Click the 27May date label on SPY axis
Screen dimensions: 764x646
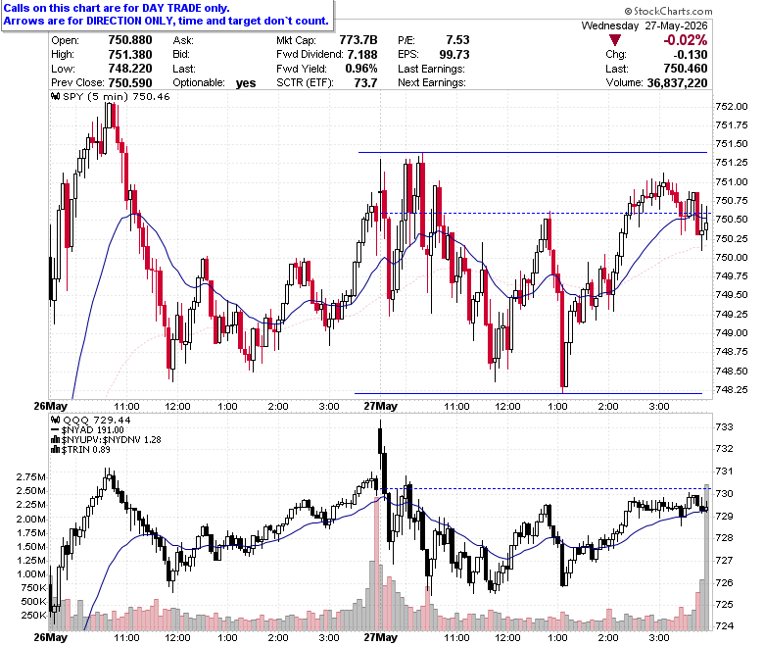(x=381, y=406)
